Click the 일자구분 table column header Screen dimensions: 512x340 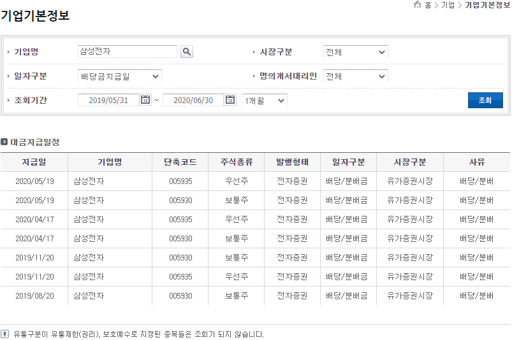[348, 162]
